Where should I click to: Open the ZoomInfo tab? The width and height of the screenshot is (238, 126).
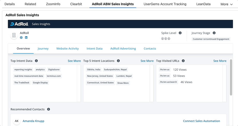click(x=53, y=4)
